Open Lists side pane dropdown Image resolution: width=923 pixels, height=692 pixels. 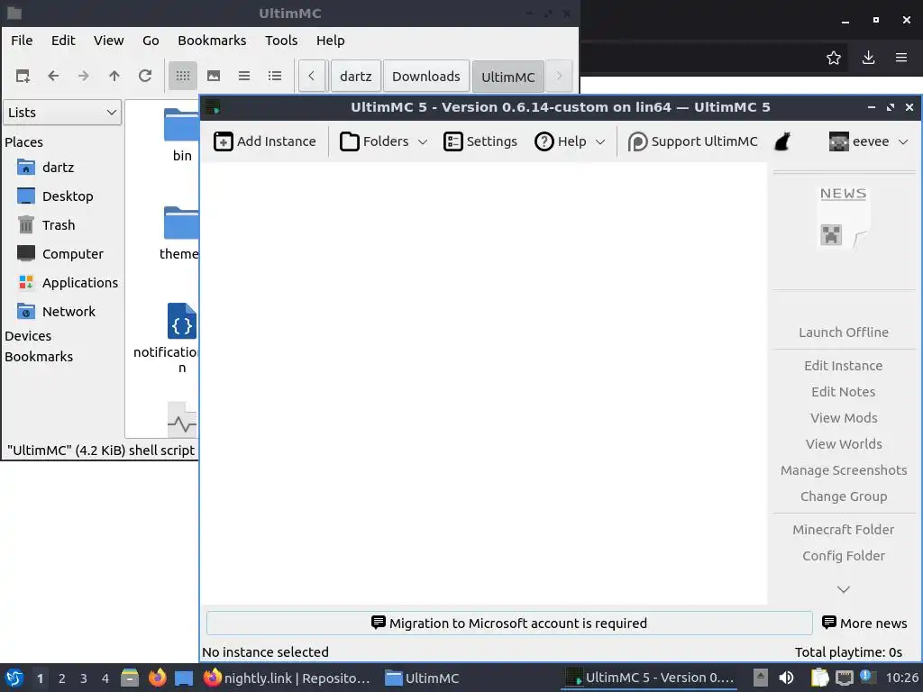click(62, 113)
